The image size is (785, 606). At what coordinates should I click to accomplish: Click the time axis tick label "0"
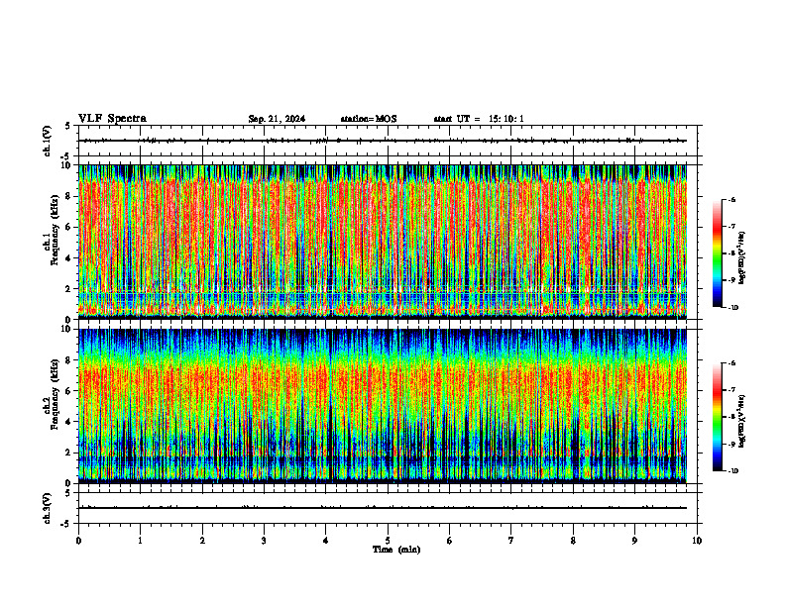pos(78,541)
